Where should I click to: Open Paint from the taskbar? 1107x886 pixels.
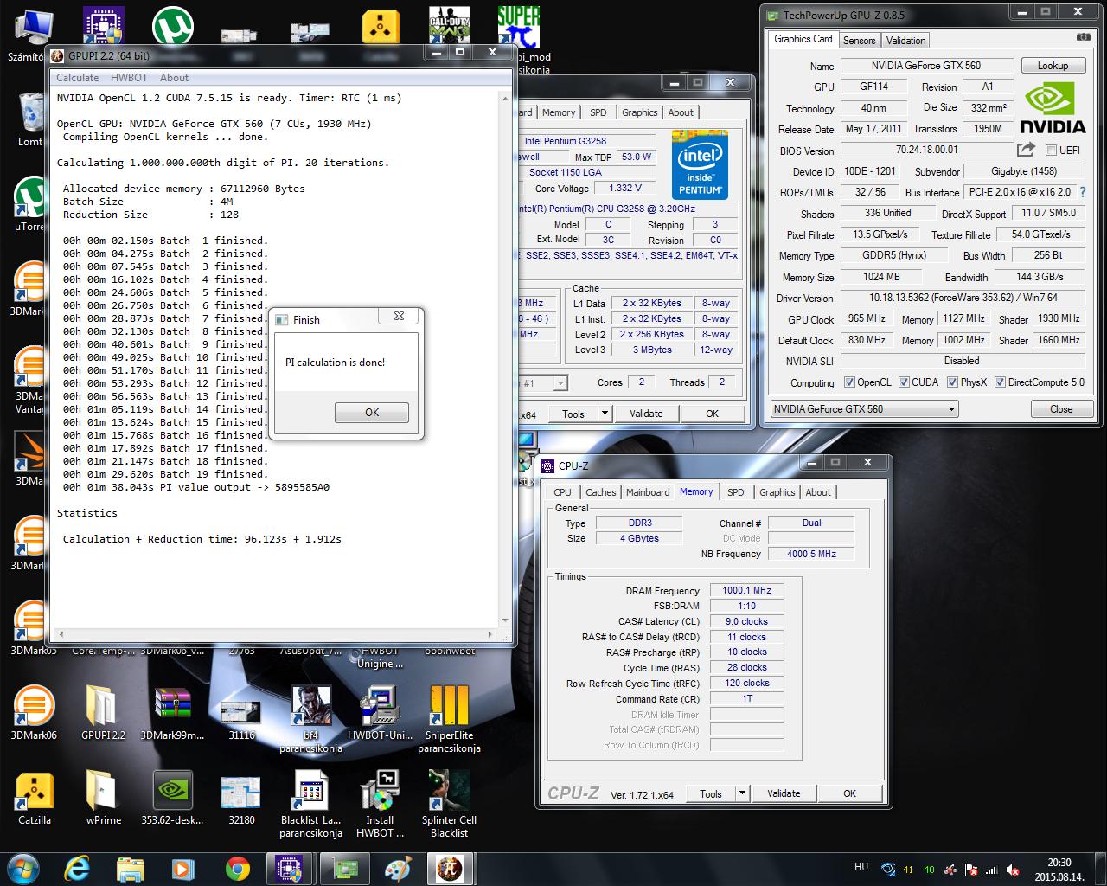[x=399, y=869]
